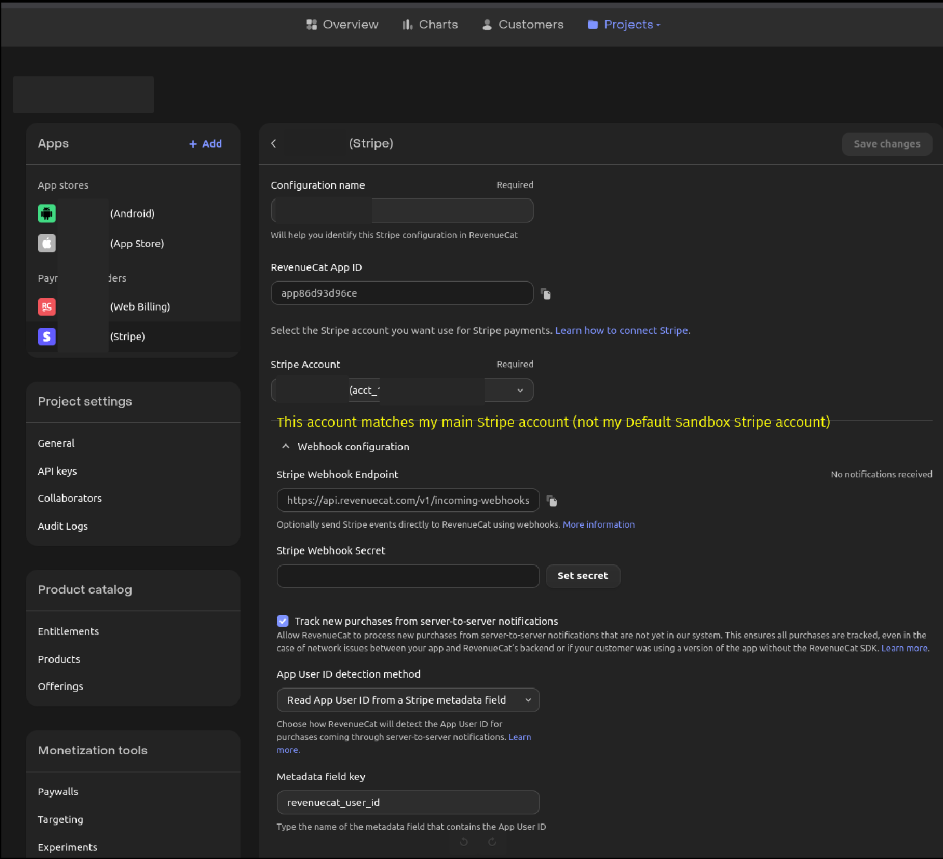Open the Stripe Account dropdown
The image size is (943, 859).
402,390
